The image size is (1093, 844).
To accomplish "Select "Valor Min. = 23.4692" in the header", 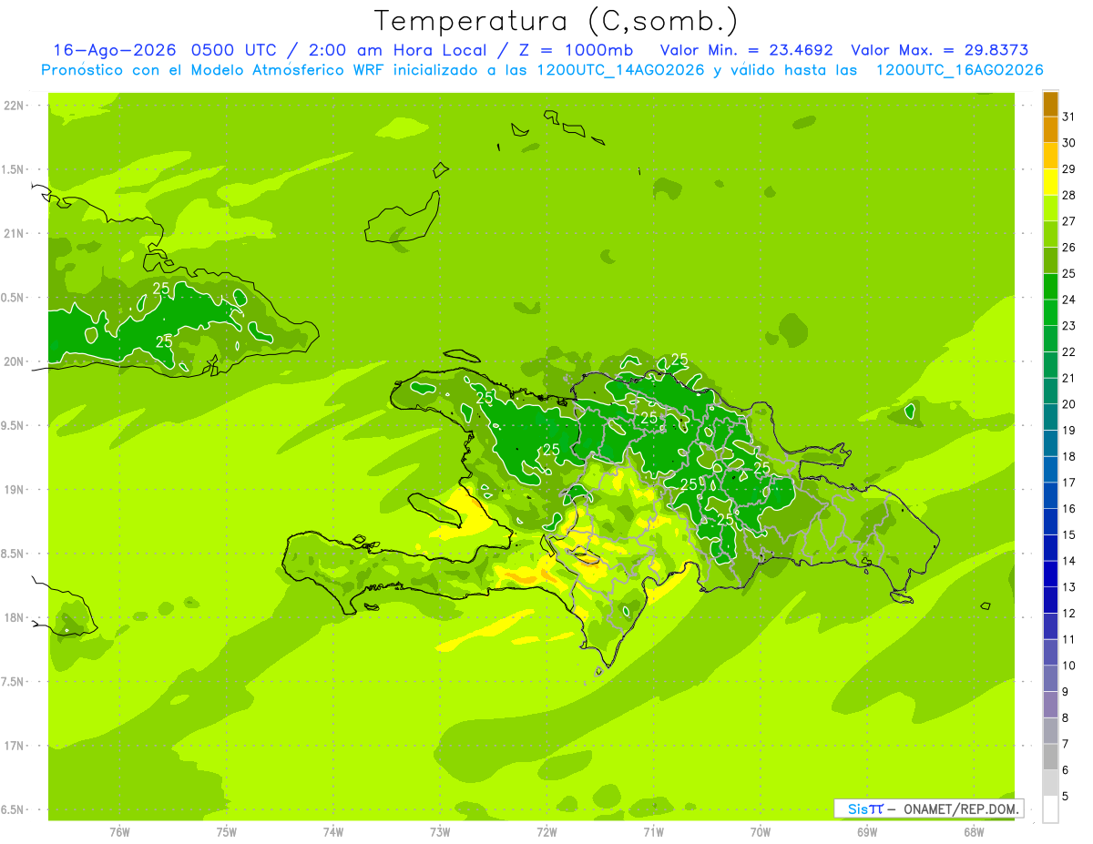I will click(x=747, y=50).
